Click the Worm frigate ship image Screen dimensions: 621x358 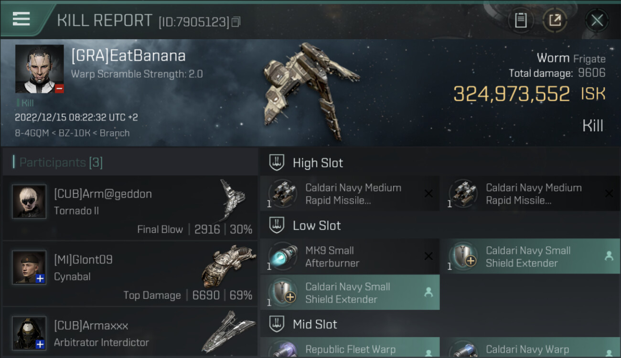310,91
